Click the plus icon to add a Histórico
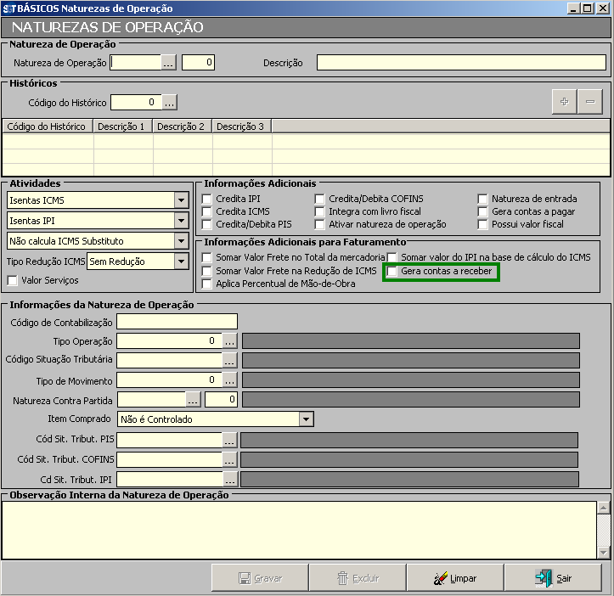This screenshot has width=614, height=596. coord(564,102)
